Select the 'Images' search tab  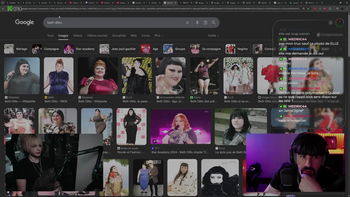(63, 36)
